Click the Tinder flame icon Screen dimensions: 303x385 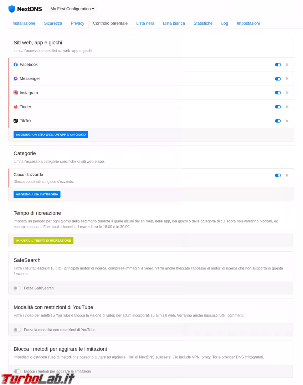[16, 107]
